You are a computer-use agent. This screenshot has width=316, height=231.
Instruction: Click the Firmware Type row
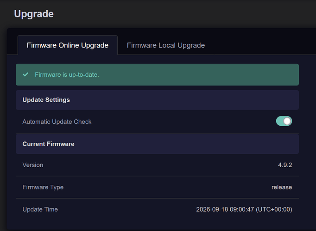[x=157, y=187]
